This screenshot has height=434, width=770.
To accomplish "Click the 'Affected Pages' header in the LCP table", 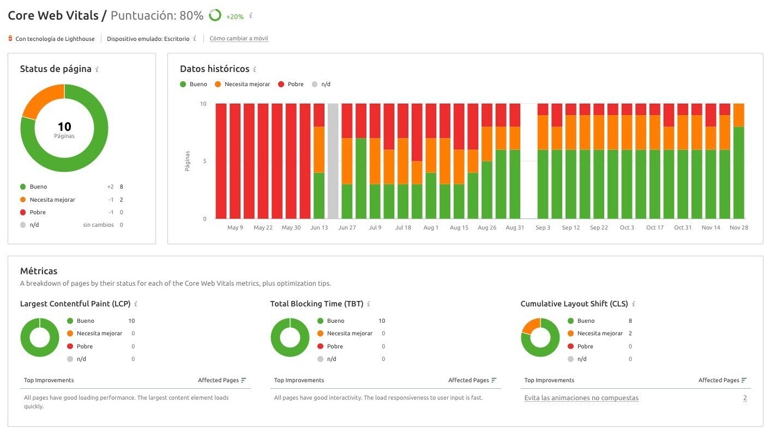I will click(x=218, y=380).
